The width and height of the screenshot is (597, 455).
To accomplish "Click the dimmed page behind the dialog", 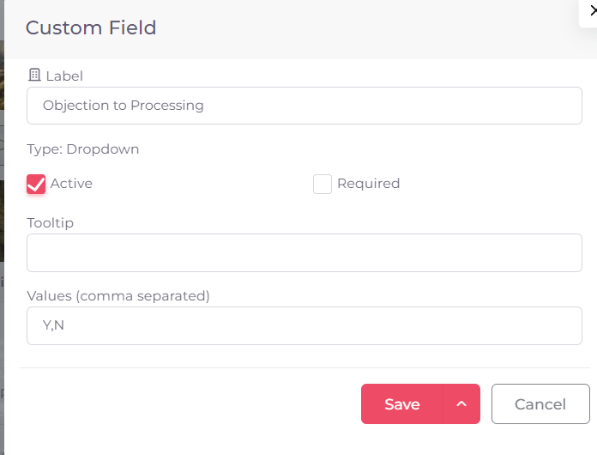I will [2, 228].
